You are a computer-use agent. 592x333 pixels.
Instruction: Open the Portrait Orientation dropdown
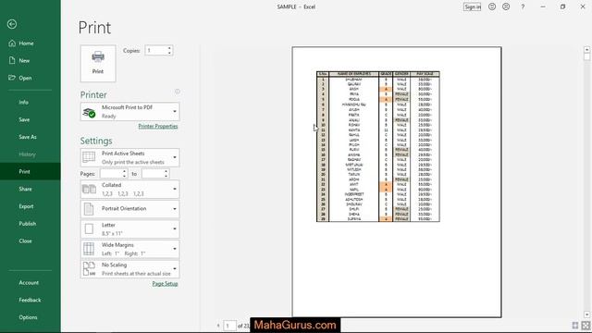coord(129,209)
